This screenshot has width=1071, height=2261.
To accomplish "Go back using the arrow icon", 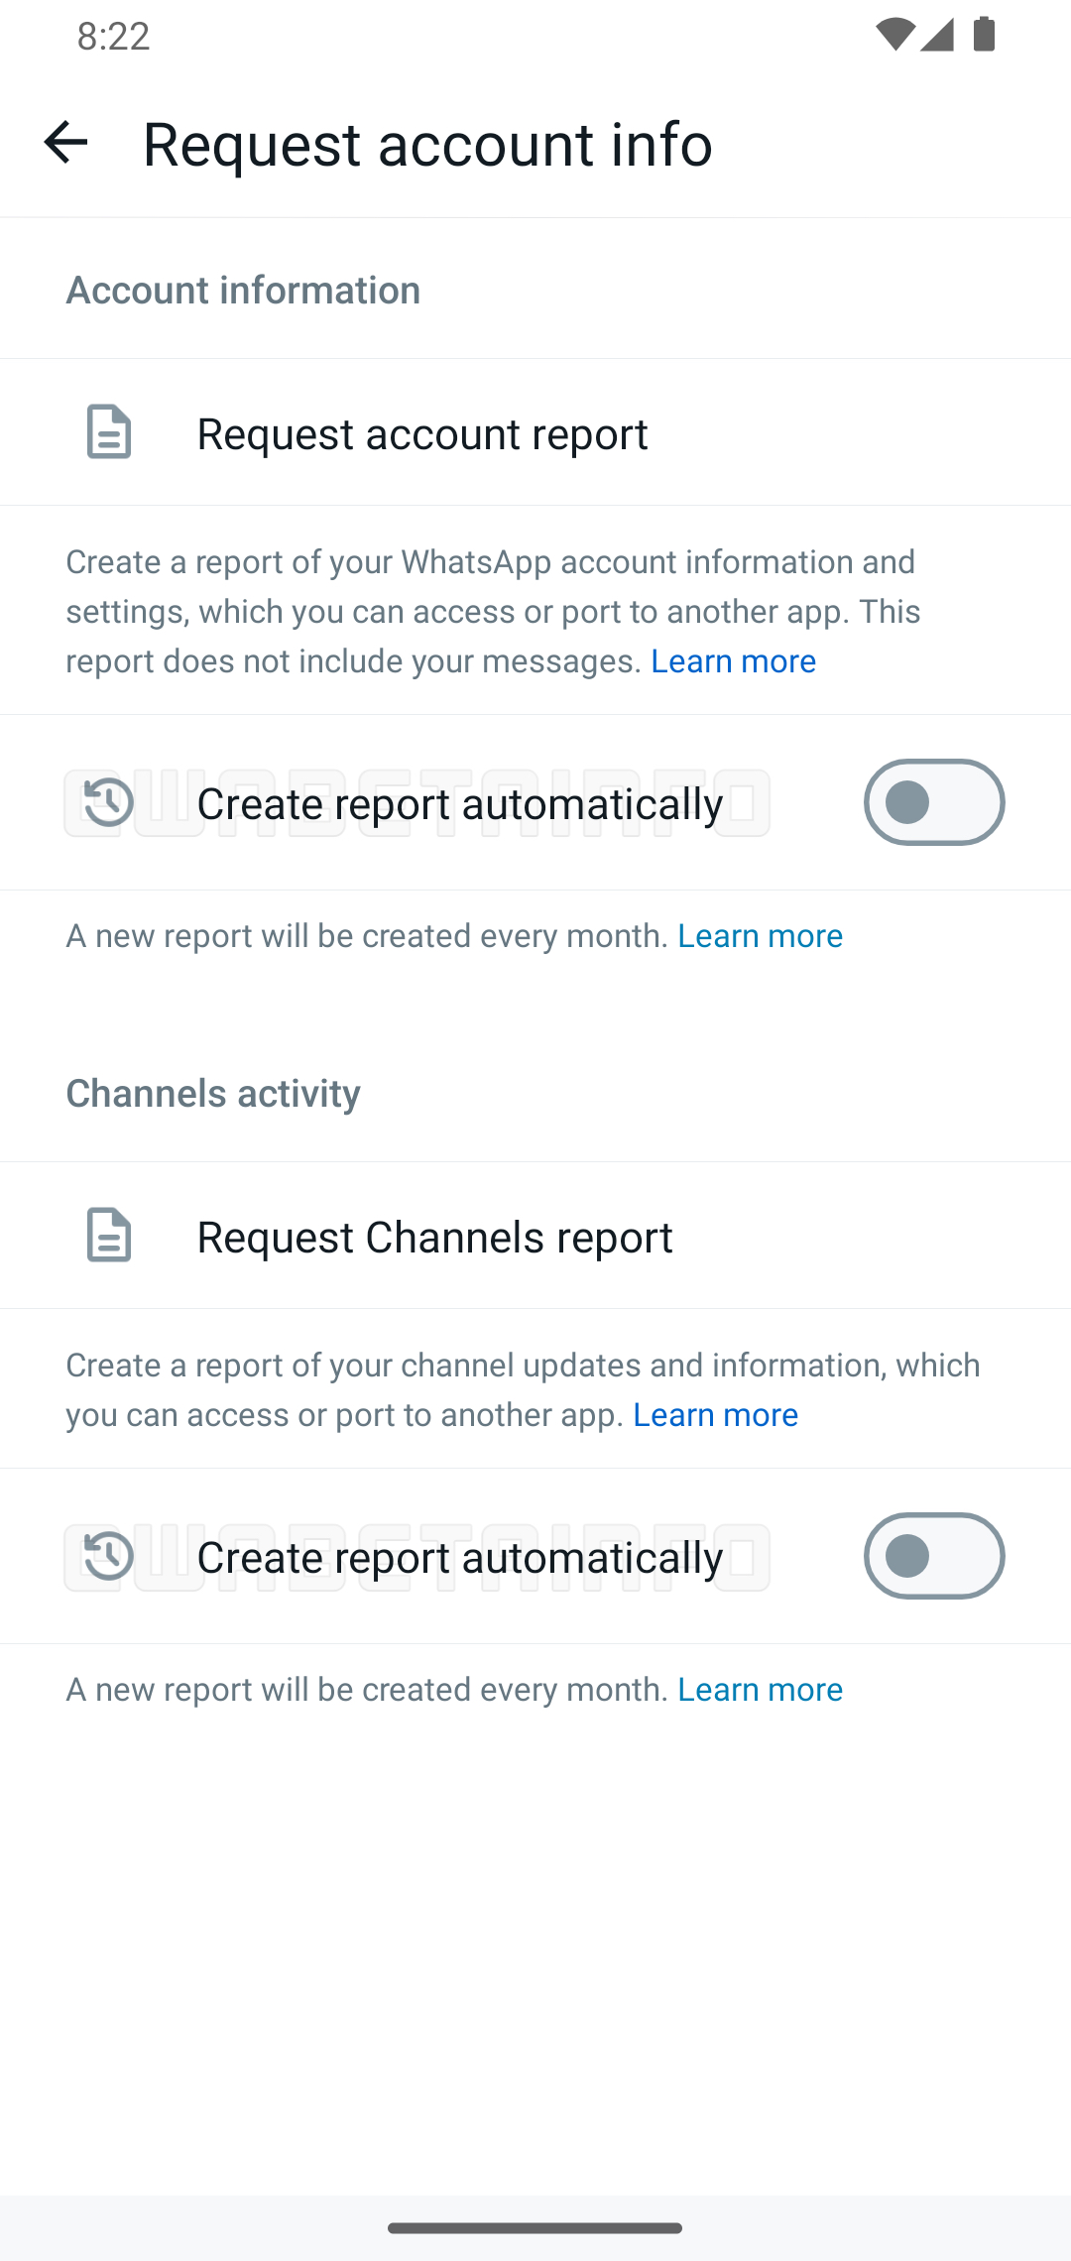I will pos(65,142).
